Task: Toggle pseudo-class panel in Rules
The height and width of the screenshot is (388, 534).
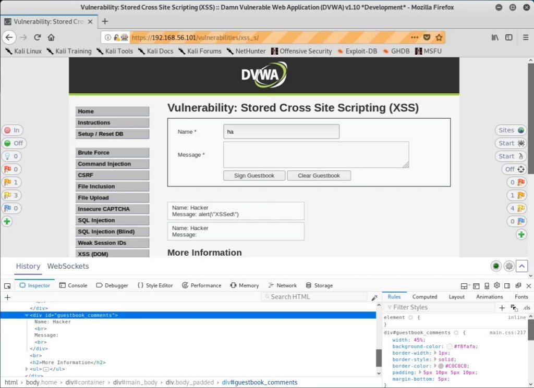Action: pyautogui.click(x=514, y=307)
